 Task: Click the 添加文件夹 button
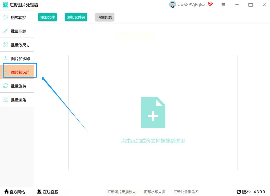(x=76, y=17)
